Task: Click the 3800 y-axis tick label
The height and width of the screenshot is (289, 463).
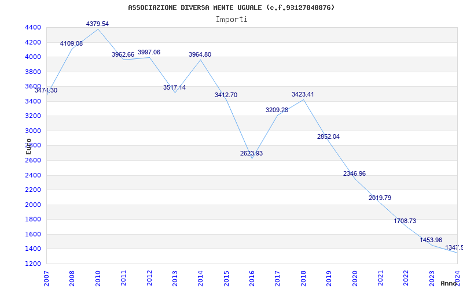Action: (33, 72)
